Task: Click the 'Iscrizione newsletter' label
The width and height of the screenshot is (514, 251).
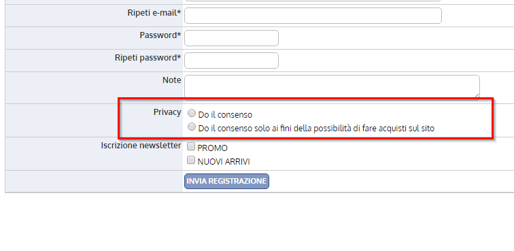Action: (141, 146)
